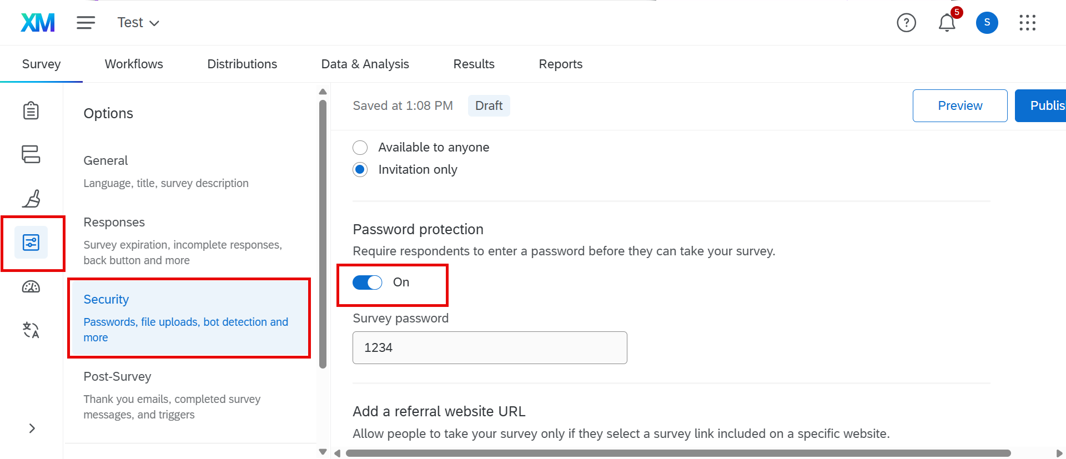Click the Survey password input field

pos(490,348)
